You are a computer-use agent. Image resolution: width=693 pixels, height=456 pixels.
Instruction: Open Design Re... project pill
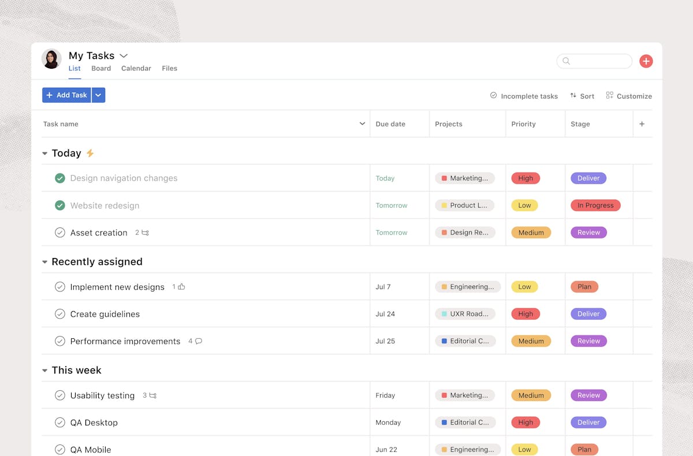[x=465, y=233]
